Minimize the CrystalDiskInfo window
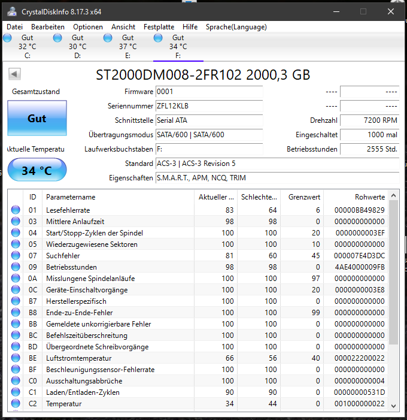 point(336,11)
